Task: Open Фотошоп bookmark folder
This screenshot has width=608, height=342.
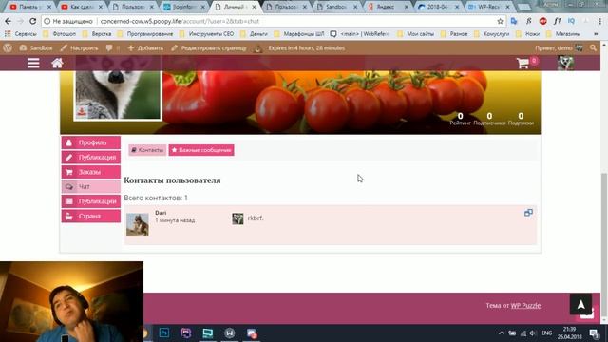Action: click(60, 34)
